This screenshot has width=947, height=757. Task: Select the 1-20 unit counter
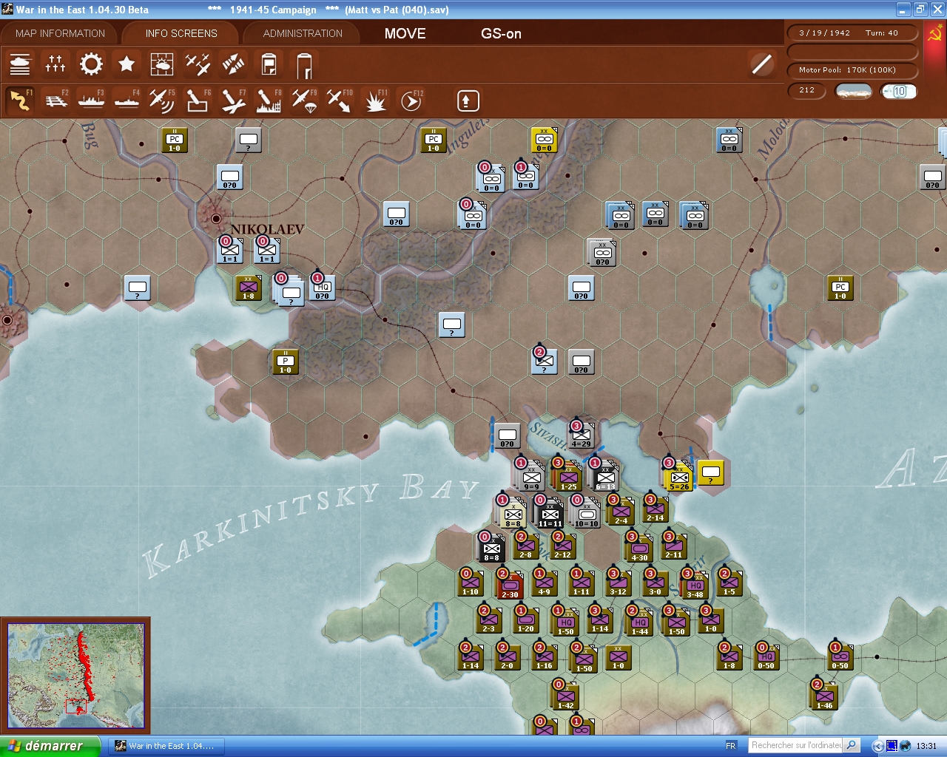pos(526,619)
